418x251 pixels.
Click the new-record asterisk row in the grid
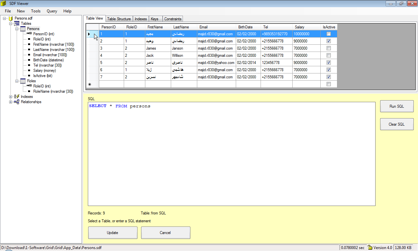pos(89,84)
